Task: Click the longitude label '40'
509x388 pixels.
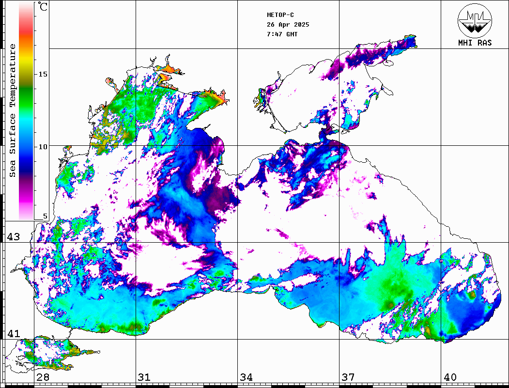Action: click(450, 377)
